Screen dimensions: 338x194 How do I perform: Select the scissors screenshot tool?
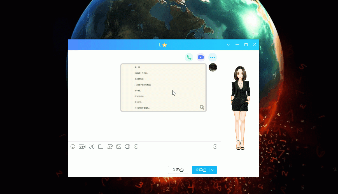click(x=92, y=146)
